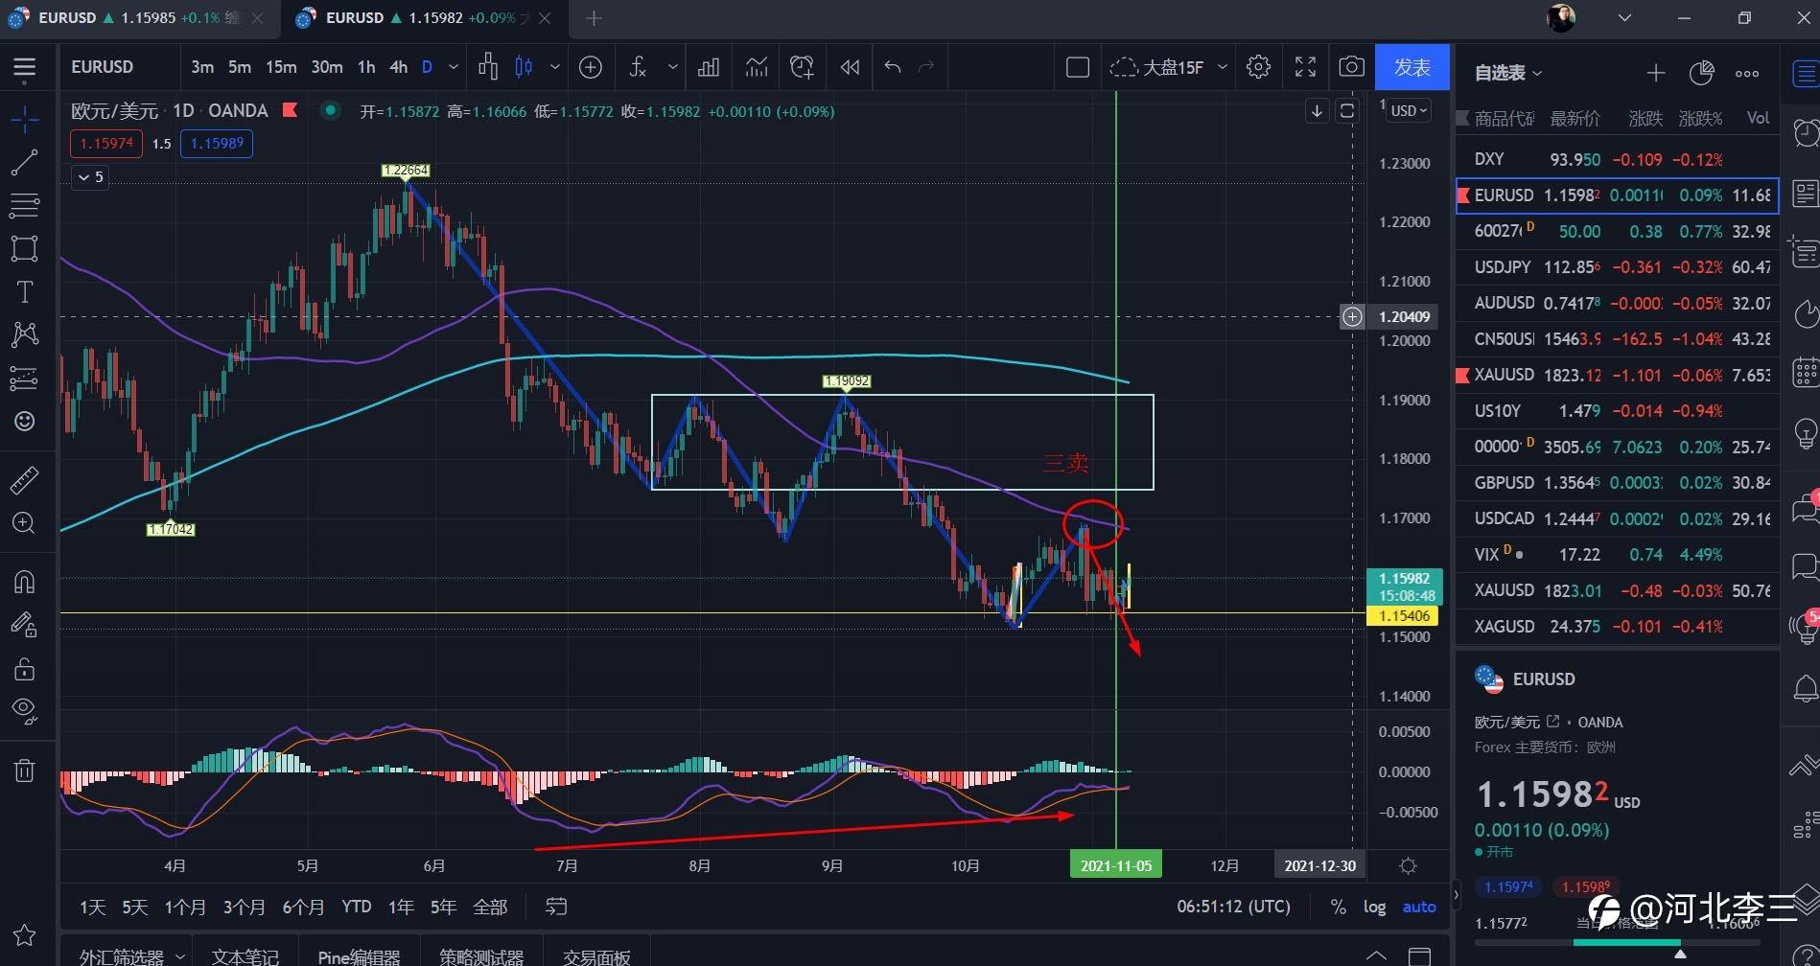Activate the zoom in tool
This screenshot has height=966, width=1820.
pyautogui.click(x=25, y=523)
